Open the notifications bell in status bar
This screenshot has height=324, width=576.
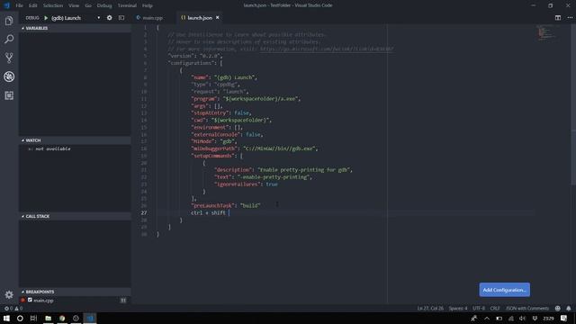click(568, 309)
